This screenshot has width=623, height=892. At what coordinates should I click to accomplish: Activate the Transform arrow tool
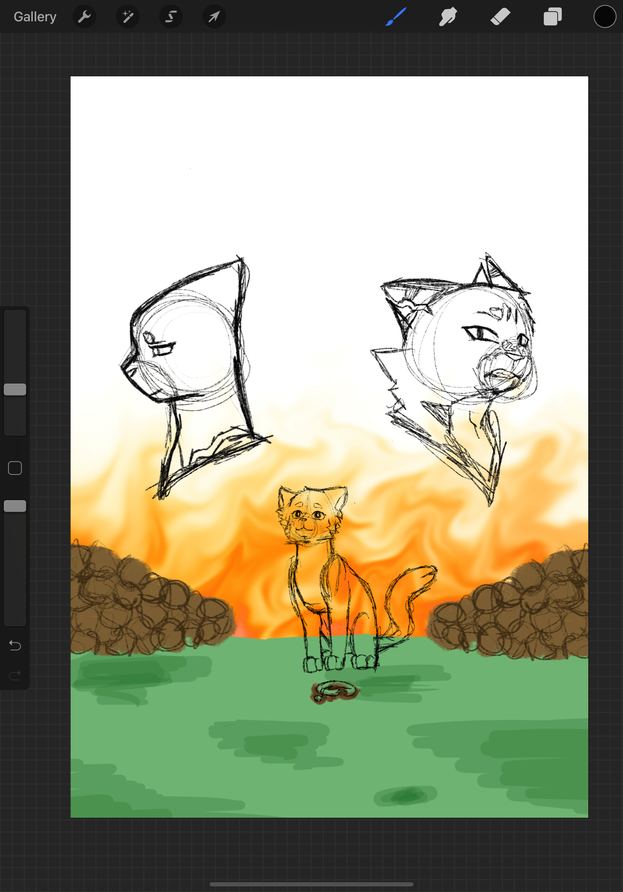[x=214, y=17]
